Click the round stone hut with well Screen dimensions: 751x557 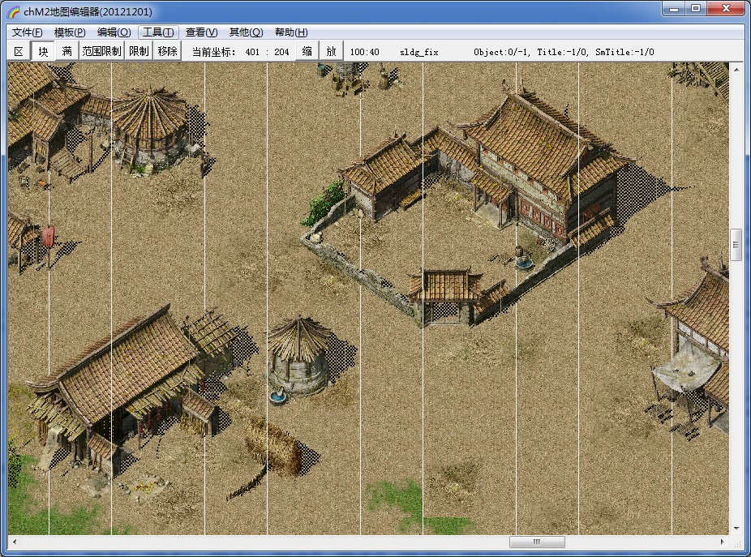pyautogui.click(x=299, y=359)
